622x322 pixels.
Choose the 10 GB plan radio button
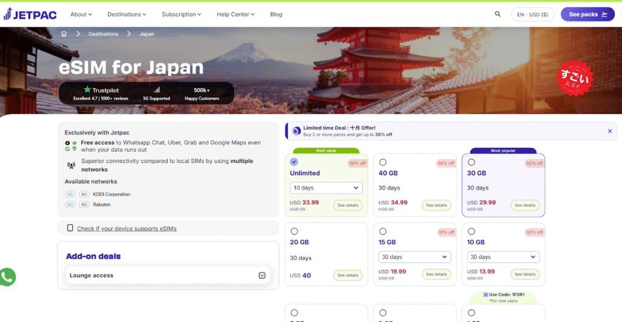click(471, 231)
